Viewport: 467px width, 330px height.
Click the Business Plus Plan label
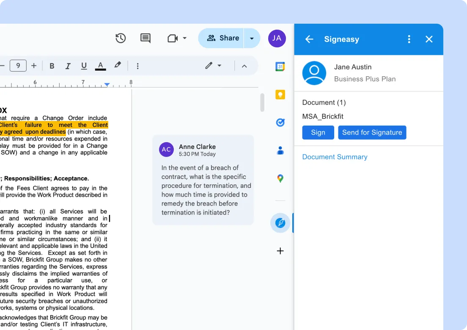pos(365,79)
